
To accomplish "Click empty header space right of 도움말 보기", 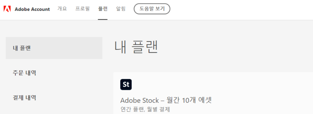I will click(x=241, y=9).
